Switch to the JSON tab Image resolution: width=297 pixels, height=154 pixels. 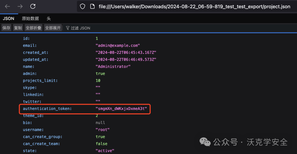pos(9,19)
